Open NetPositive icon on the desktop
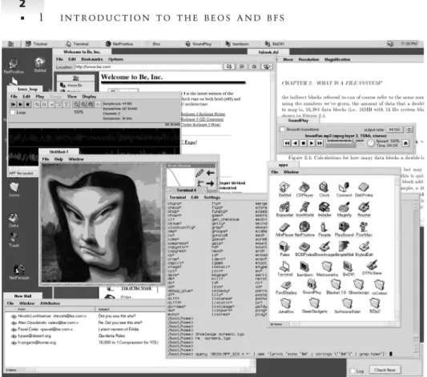Viewport: 427px width, 377px height. [14, 66]
